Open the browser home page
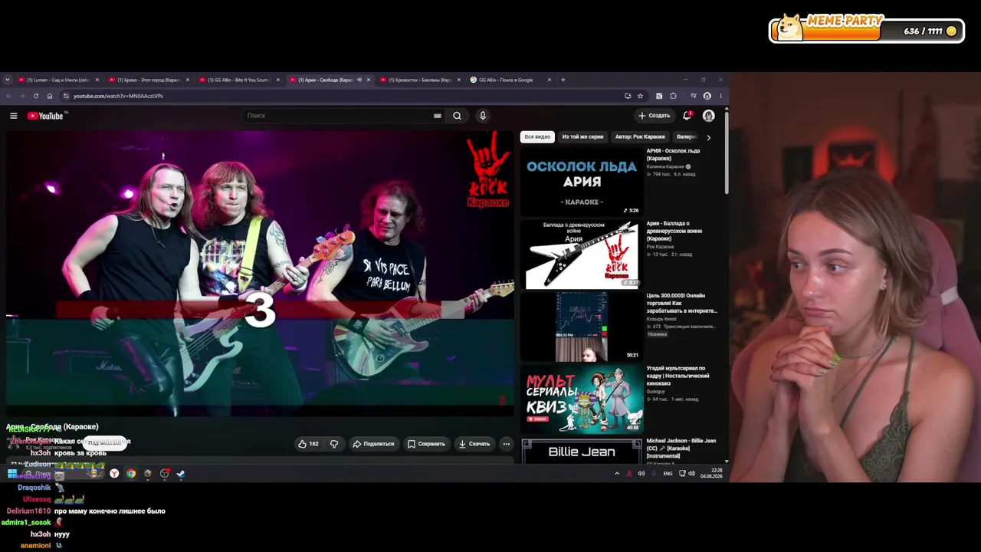 pos(50,96)
